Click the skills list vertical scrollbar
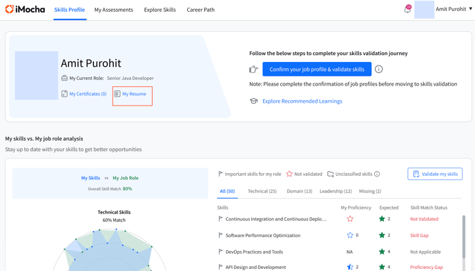This screenshot has width=475, height=271. [x=463, y=237]
